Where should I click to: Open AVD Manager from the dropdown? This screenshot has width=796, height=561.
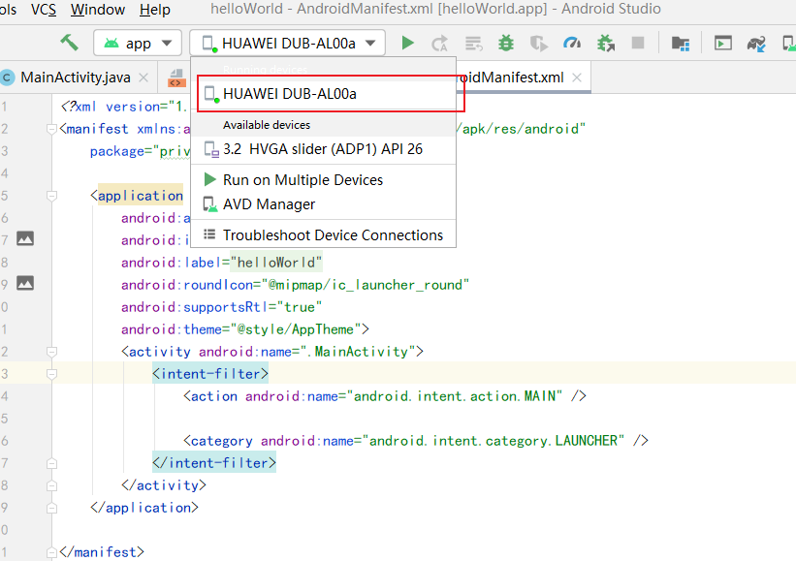(324, 204)
